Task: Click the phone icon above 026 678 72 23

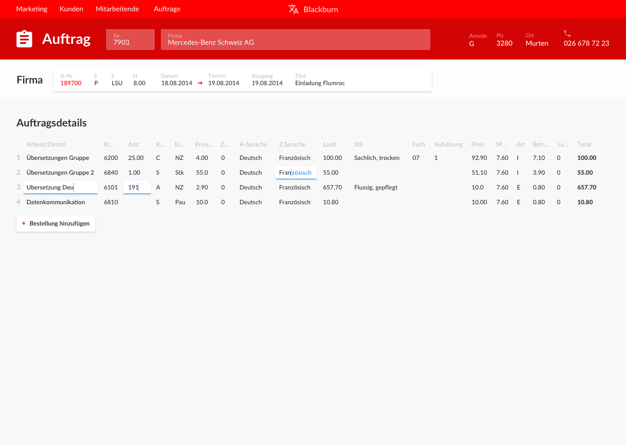Action: click(x=567, y=33)
